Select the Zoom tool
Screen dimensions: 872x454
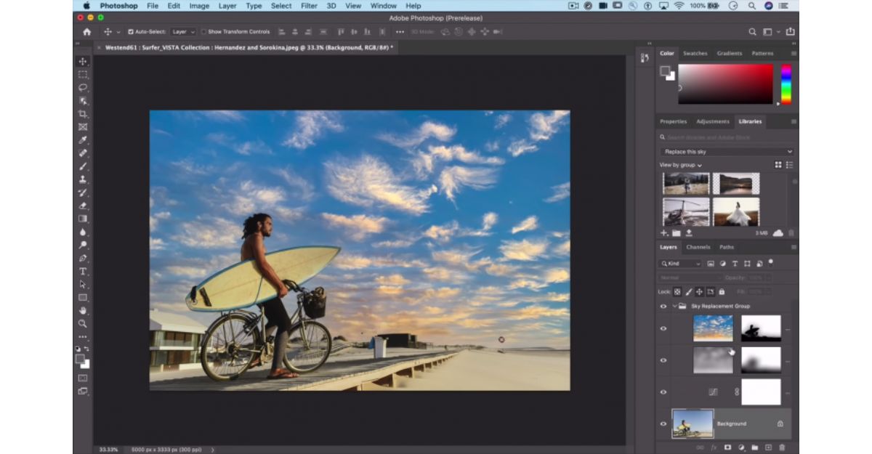83,323
